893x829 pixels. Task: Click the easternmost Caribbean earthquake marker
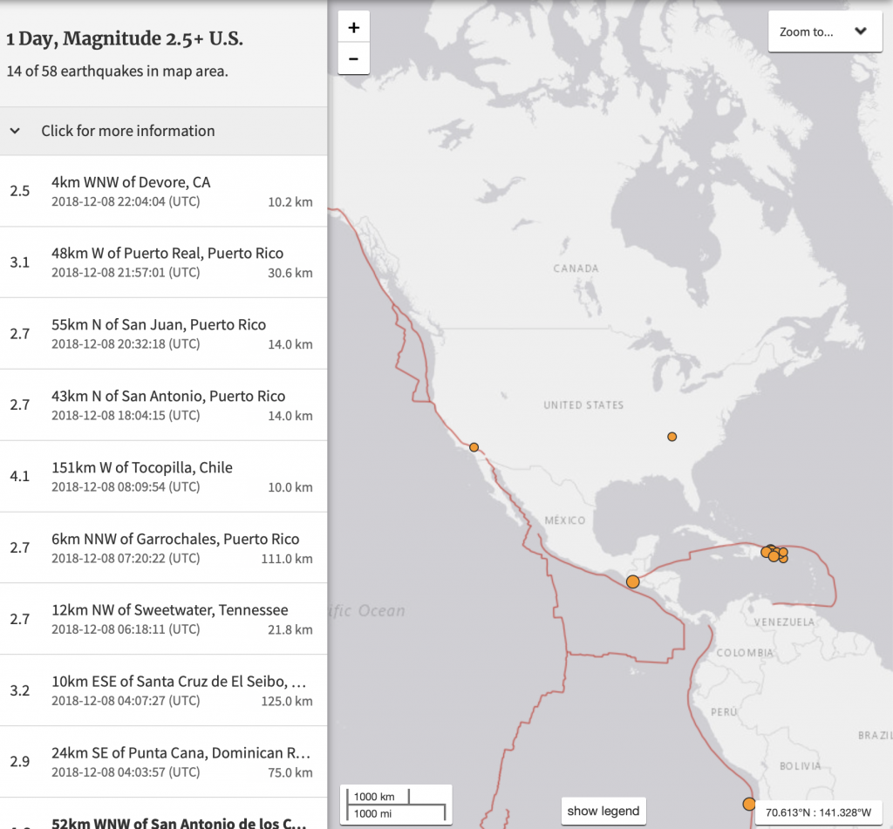784,553
